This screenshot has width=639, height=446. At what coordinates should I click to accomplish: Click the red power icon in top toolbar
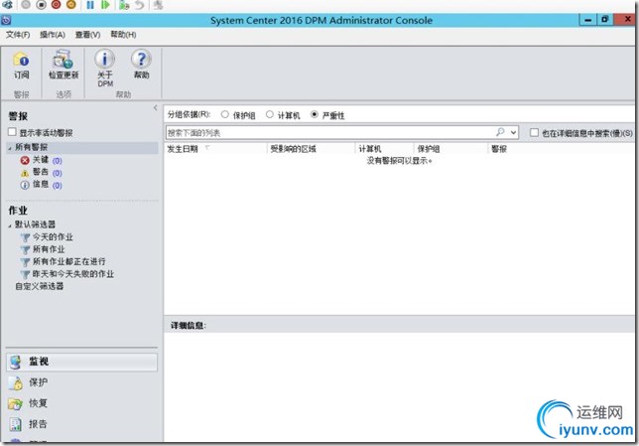point(57,5)
